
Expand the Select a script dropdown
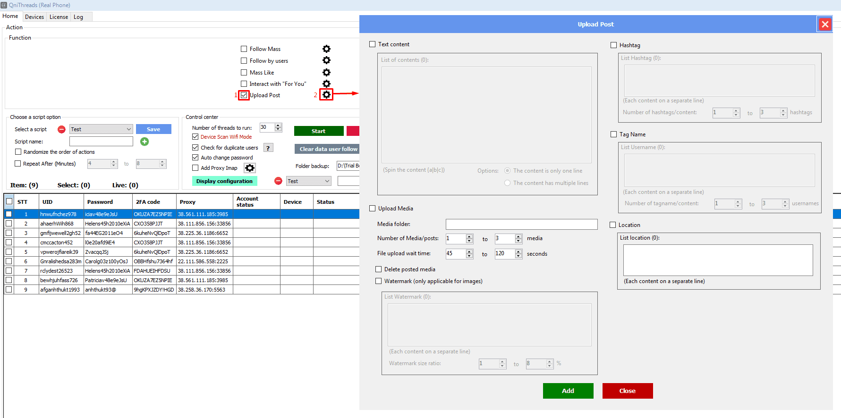point(128,129)
